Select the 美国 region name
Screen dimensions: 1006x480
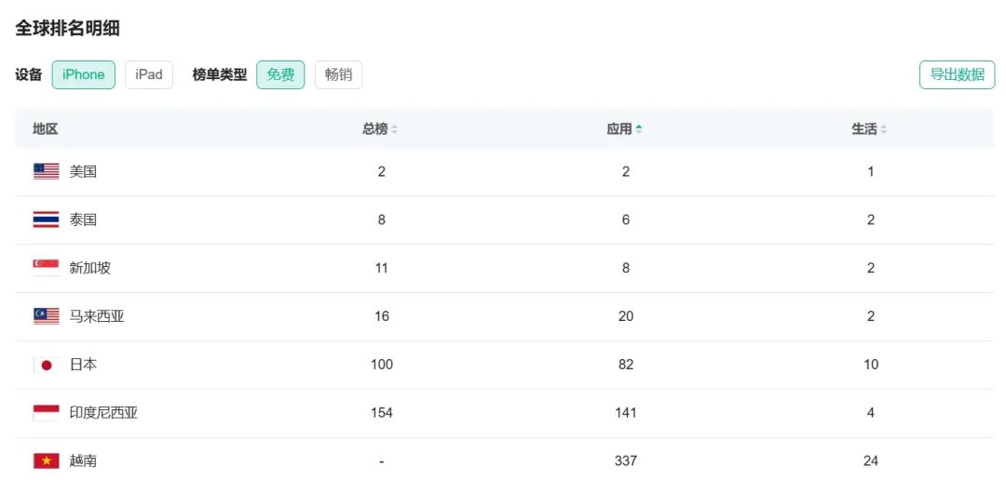[84, 172]
